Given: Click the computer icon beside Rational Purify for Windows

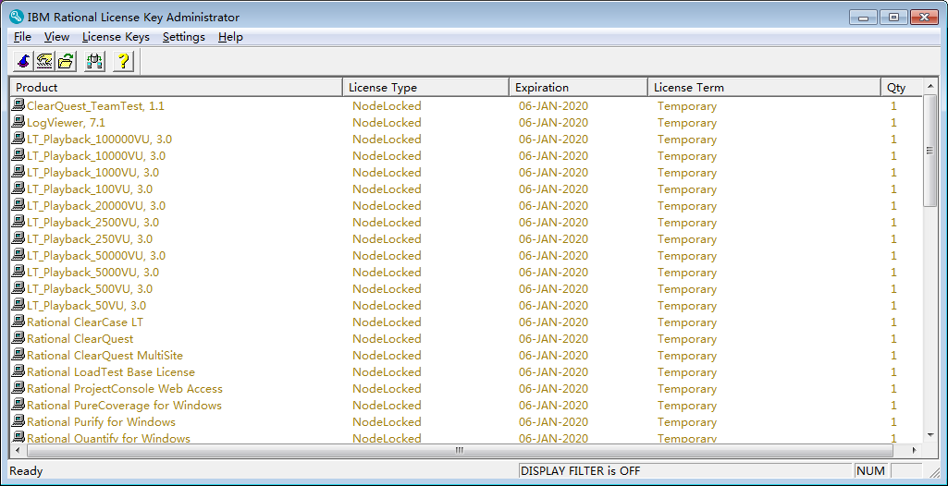Looking at the screenshot, I should 18,422.
